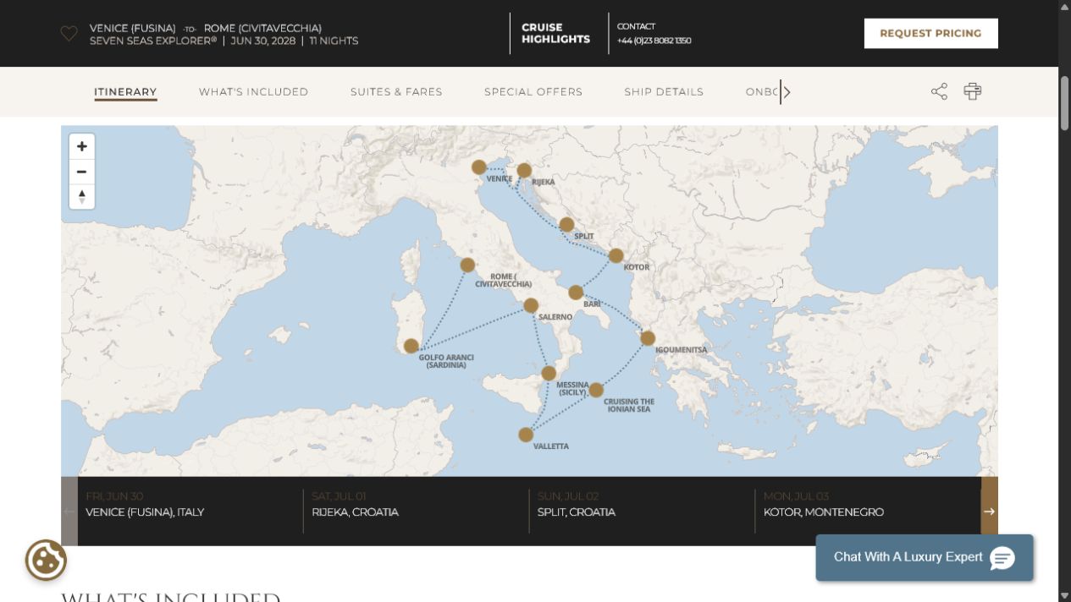The height and width of the screenshot is (602, 1071).
Task: Open Cruise Highlights link
Action: coord(555,34)
